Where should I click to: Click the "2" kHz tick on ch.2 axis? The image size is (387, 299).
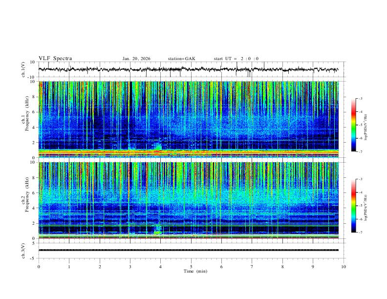pyautogui.click(x=34, y=223)
